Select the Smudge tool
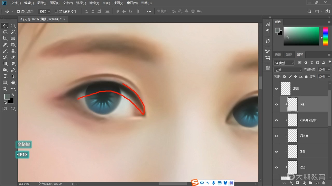The height and width of the screenshot is (186, 332). click(x=13, y=64)
